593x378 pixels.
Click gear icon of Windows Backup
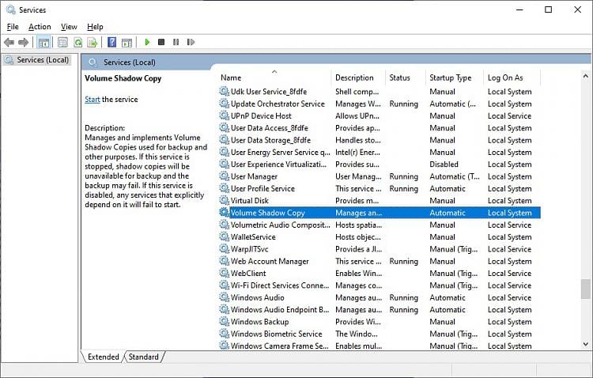point(225,321)
